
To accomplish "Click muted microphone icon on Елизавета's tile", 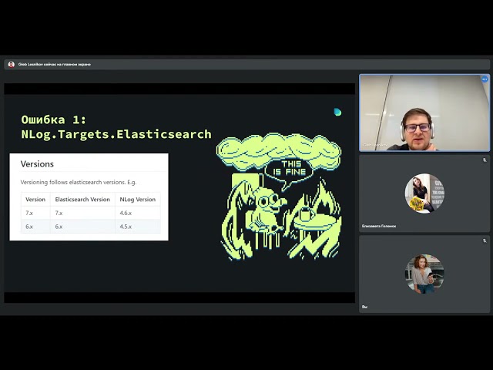I will (x=485, y=160).
